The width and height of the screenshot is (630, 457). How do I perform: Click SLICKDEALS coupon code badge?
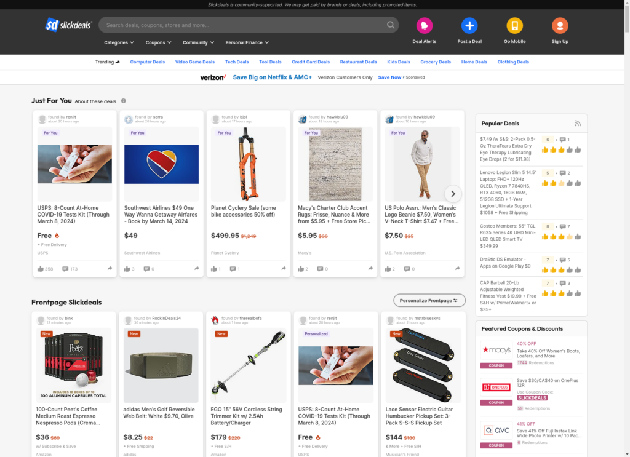(532, 397)
